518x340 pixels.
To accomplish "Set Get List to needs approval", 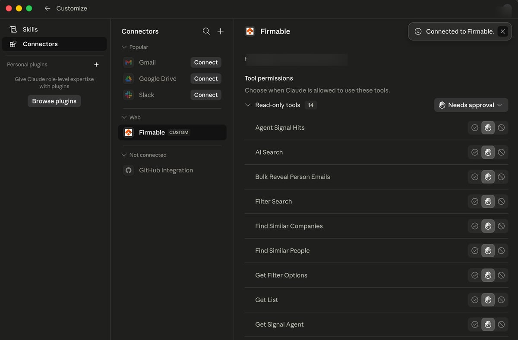I will click(488, 299).
